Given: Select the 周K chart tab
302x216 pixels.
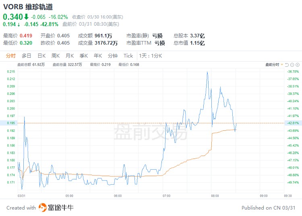Looking at the screenshot, I should (56, 56).
